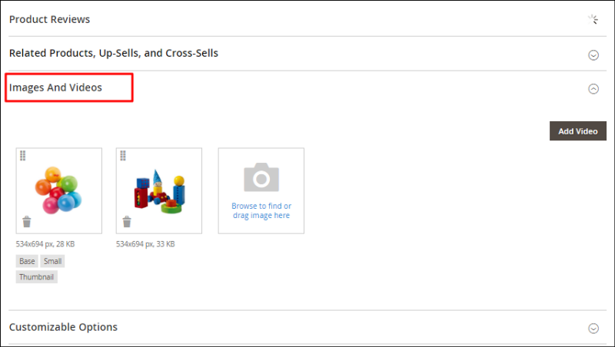
Task: Expand Related Products, Up-Sells, and Cross-Sells chevron
Action: pos(593,55)
